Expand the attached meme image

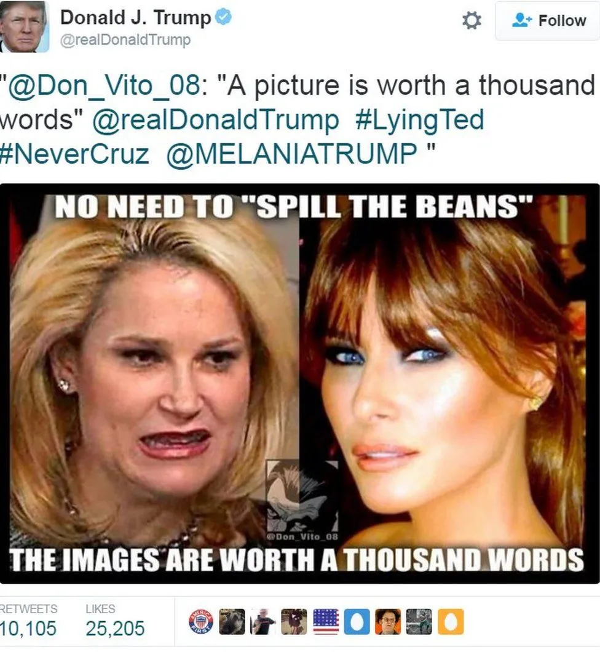tap(299, 383)
